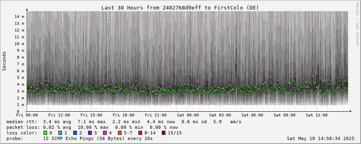Click the '6 m' y-axis tick label

[21, 71]
